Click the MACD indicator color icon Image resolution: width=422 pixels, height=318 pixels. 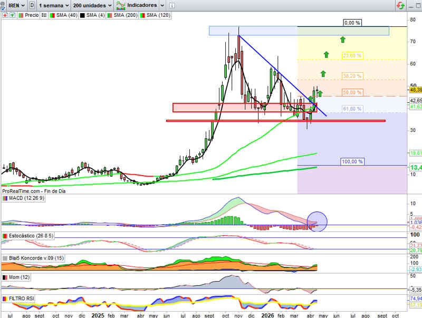5,198
